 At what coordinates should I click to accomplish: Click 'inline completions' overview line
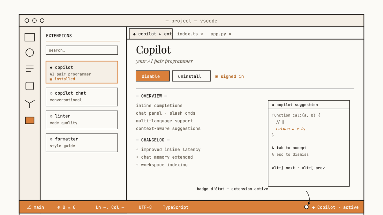(x=159, y=105)
